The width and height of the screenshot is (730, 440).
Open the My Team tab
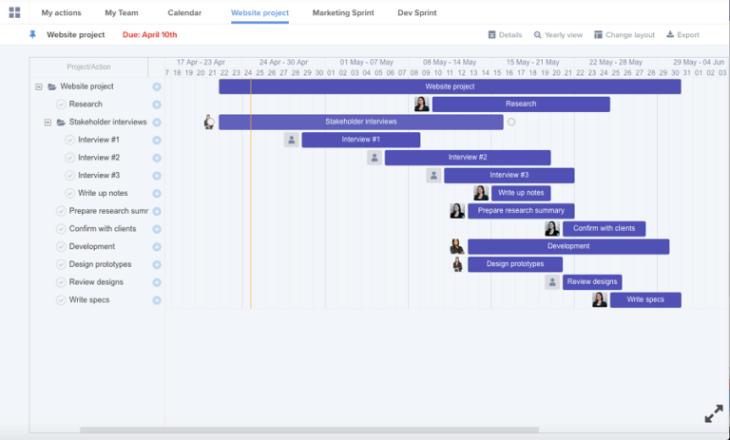(x=121, y=13)
